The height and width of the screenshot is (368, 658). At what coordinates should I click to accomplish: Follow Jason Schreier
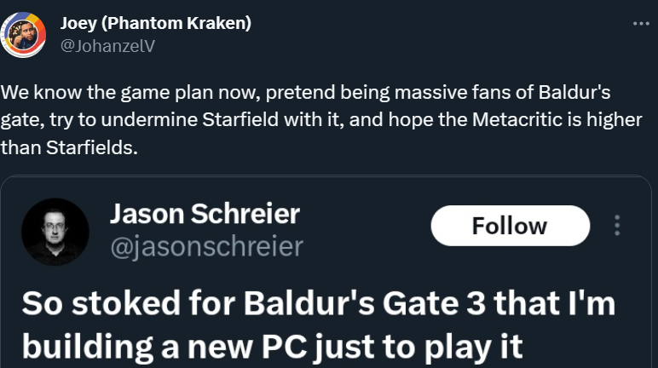(x=510, y=226)
